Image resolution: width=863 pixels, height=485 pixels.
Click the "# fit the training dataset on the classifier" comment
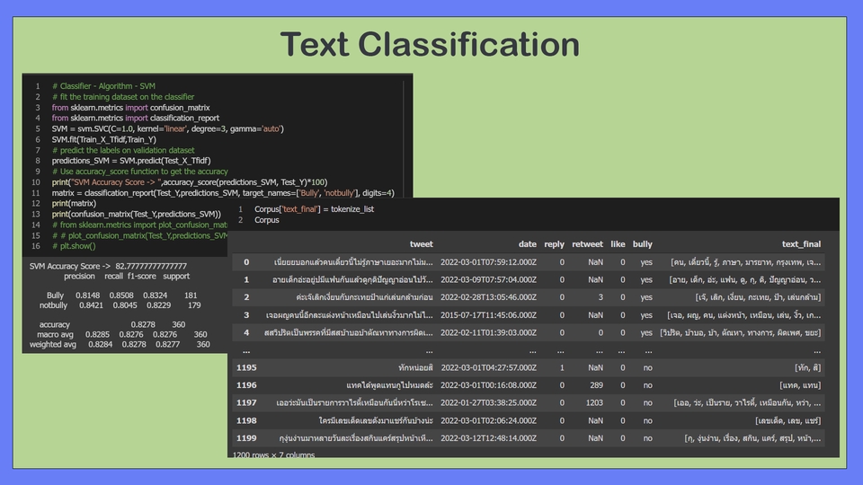[x=123, y=97]
